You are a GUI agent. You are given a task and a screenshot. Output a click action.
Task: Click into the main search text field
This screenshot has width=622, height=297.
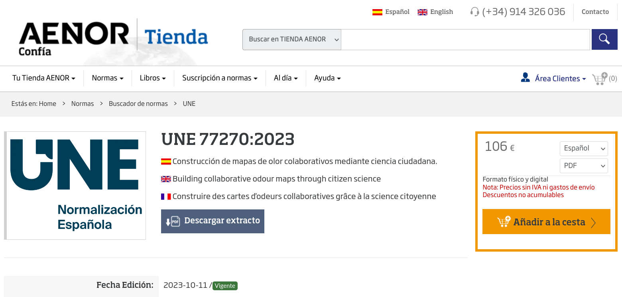(x=465, y=39)
